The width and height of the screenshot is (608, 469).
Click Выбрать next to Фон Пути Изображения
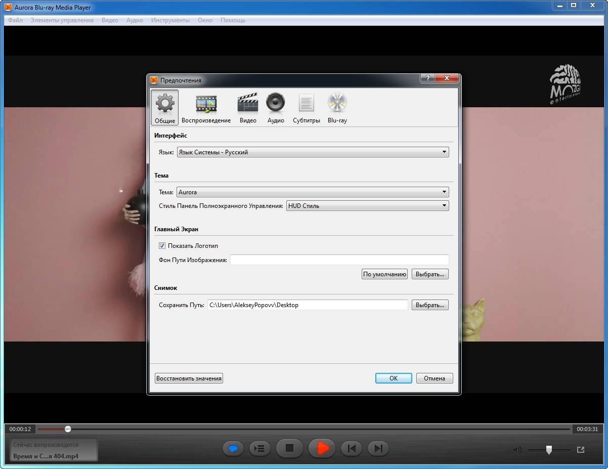[x=430, y=274]
